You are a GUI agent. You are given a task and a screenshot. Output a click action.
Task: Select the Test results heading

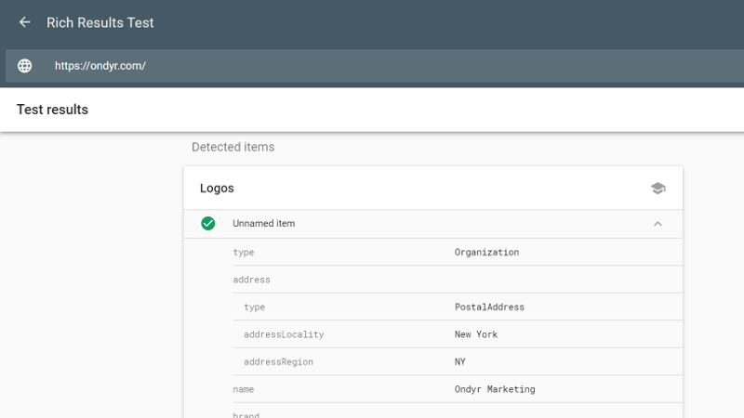53,110
